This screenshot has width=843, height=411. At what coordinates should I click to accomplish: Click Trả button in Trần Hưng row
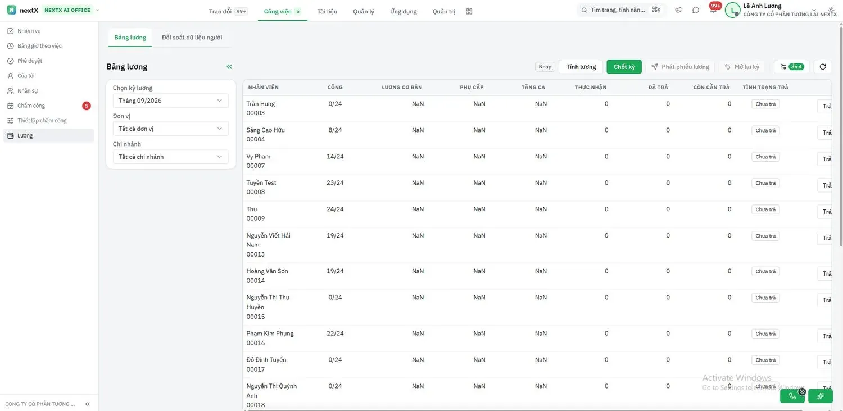(824, 106)
